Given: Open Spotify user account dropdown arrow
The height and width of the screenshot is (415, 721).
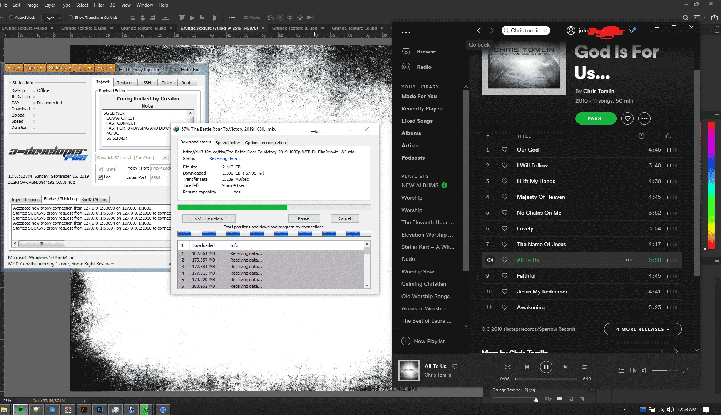Looking at the screenshot, I should coord(631,30).
